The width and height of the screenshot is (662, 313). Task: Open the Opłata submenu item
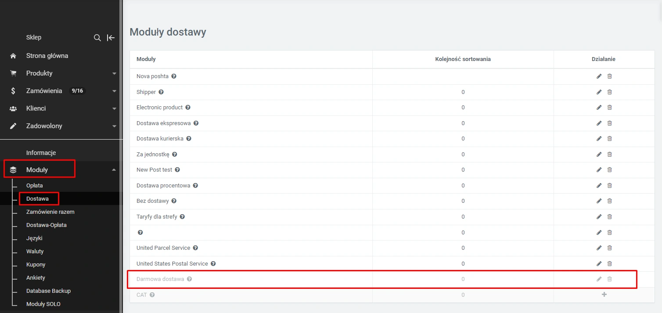pyautogui.click(x=34, y=186)
